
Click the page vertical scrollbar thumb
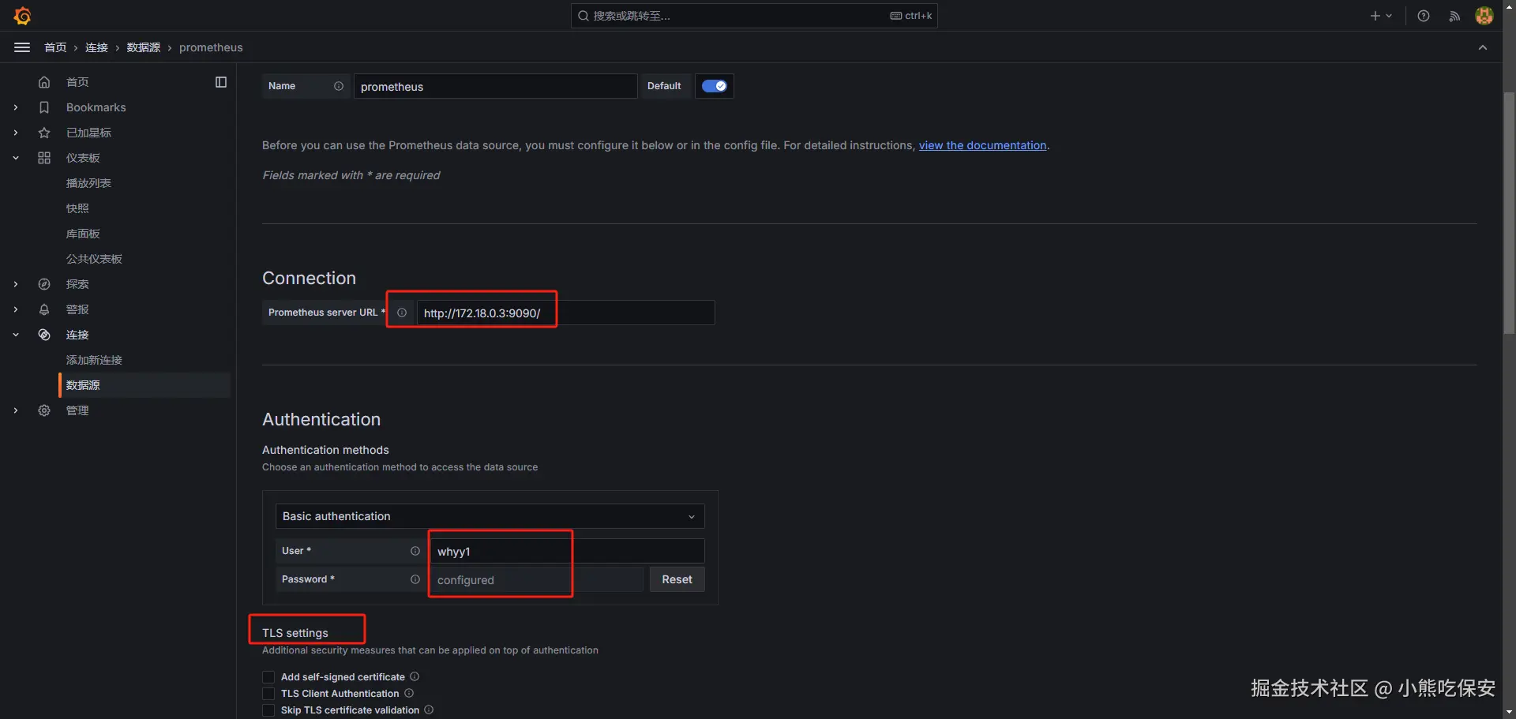coord(1509,213)
